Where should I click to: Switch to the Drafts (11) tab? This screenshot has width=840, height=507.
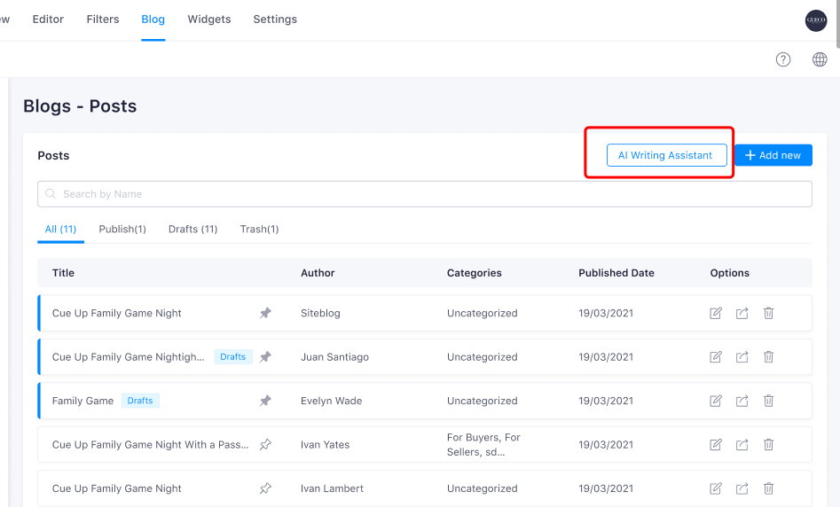[192, 229]
